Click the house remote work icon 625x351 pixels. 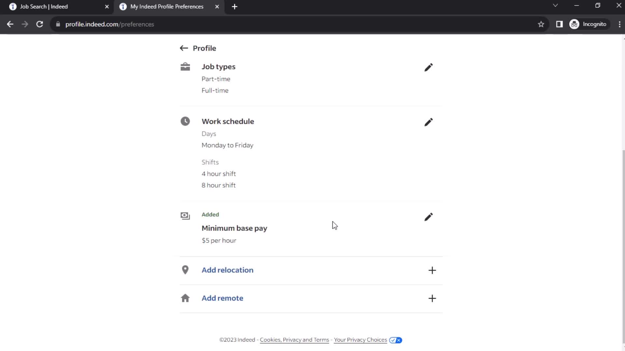point(186,297)
